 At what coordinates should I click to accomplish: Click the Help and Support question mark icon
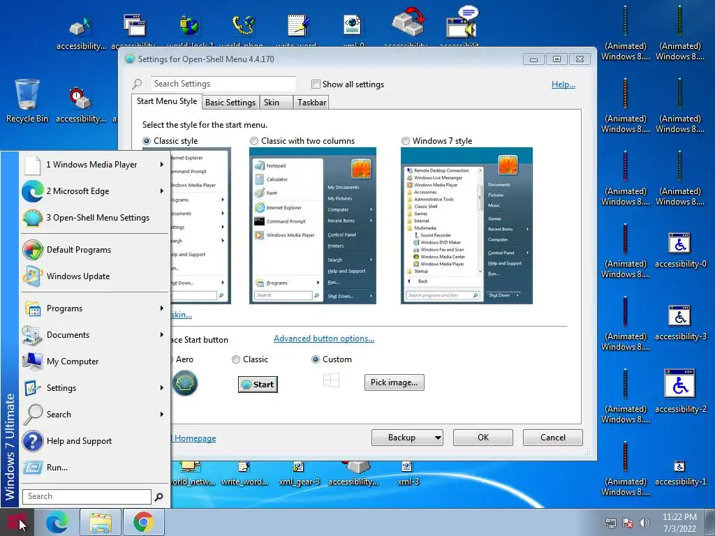33,441
